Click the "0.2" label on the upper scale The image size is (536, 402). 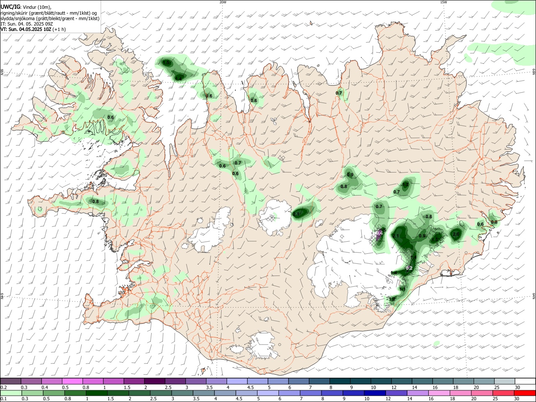click(3, 387)
